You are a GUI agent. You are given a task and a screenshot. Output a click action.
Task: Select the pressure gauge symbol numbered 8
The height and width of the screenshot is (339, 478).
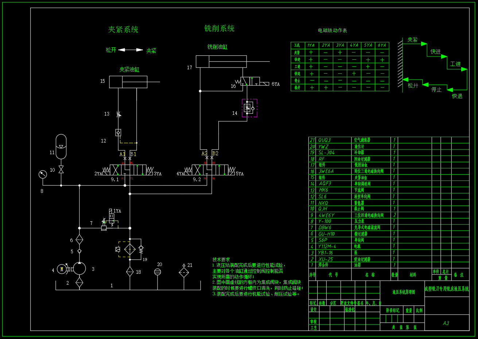coord(43,174)
